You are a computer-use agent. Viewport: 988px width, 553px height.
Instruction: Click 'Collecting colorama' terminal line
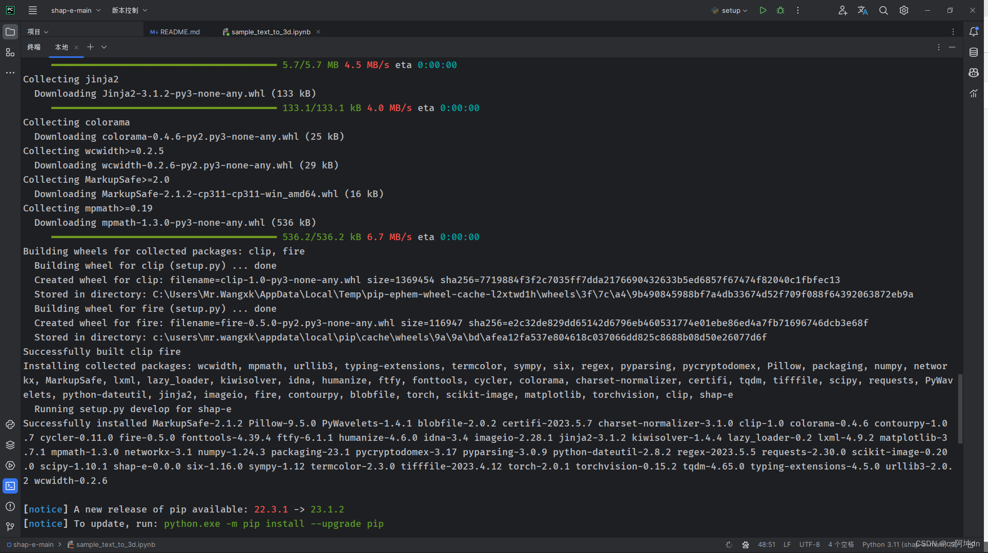coord(76,122)
